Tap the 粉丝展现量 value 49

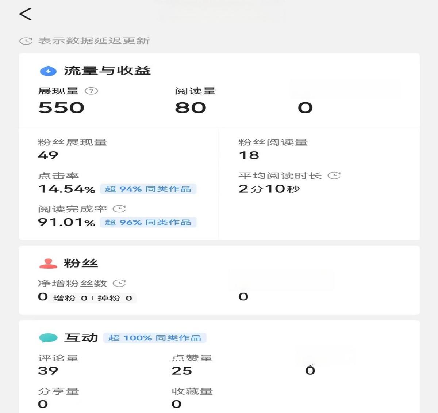point(48,155)
